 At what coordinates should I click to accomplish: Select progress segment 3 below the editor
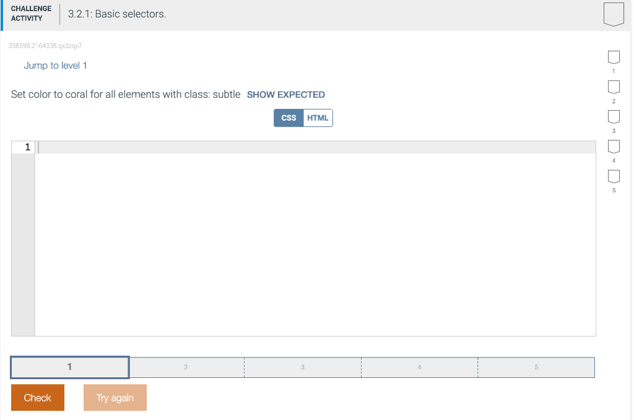[303, 367]
